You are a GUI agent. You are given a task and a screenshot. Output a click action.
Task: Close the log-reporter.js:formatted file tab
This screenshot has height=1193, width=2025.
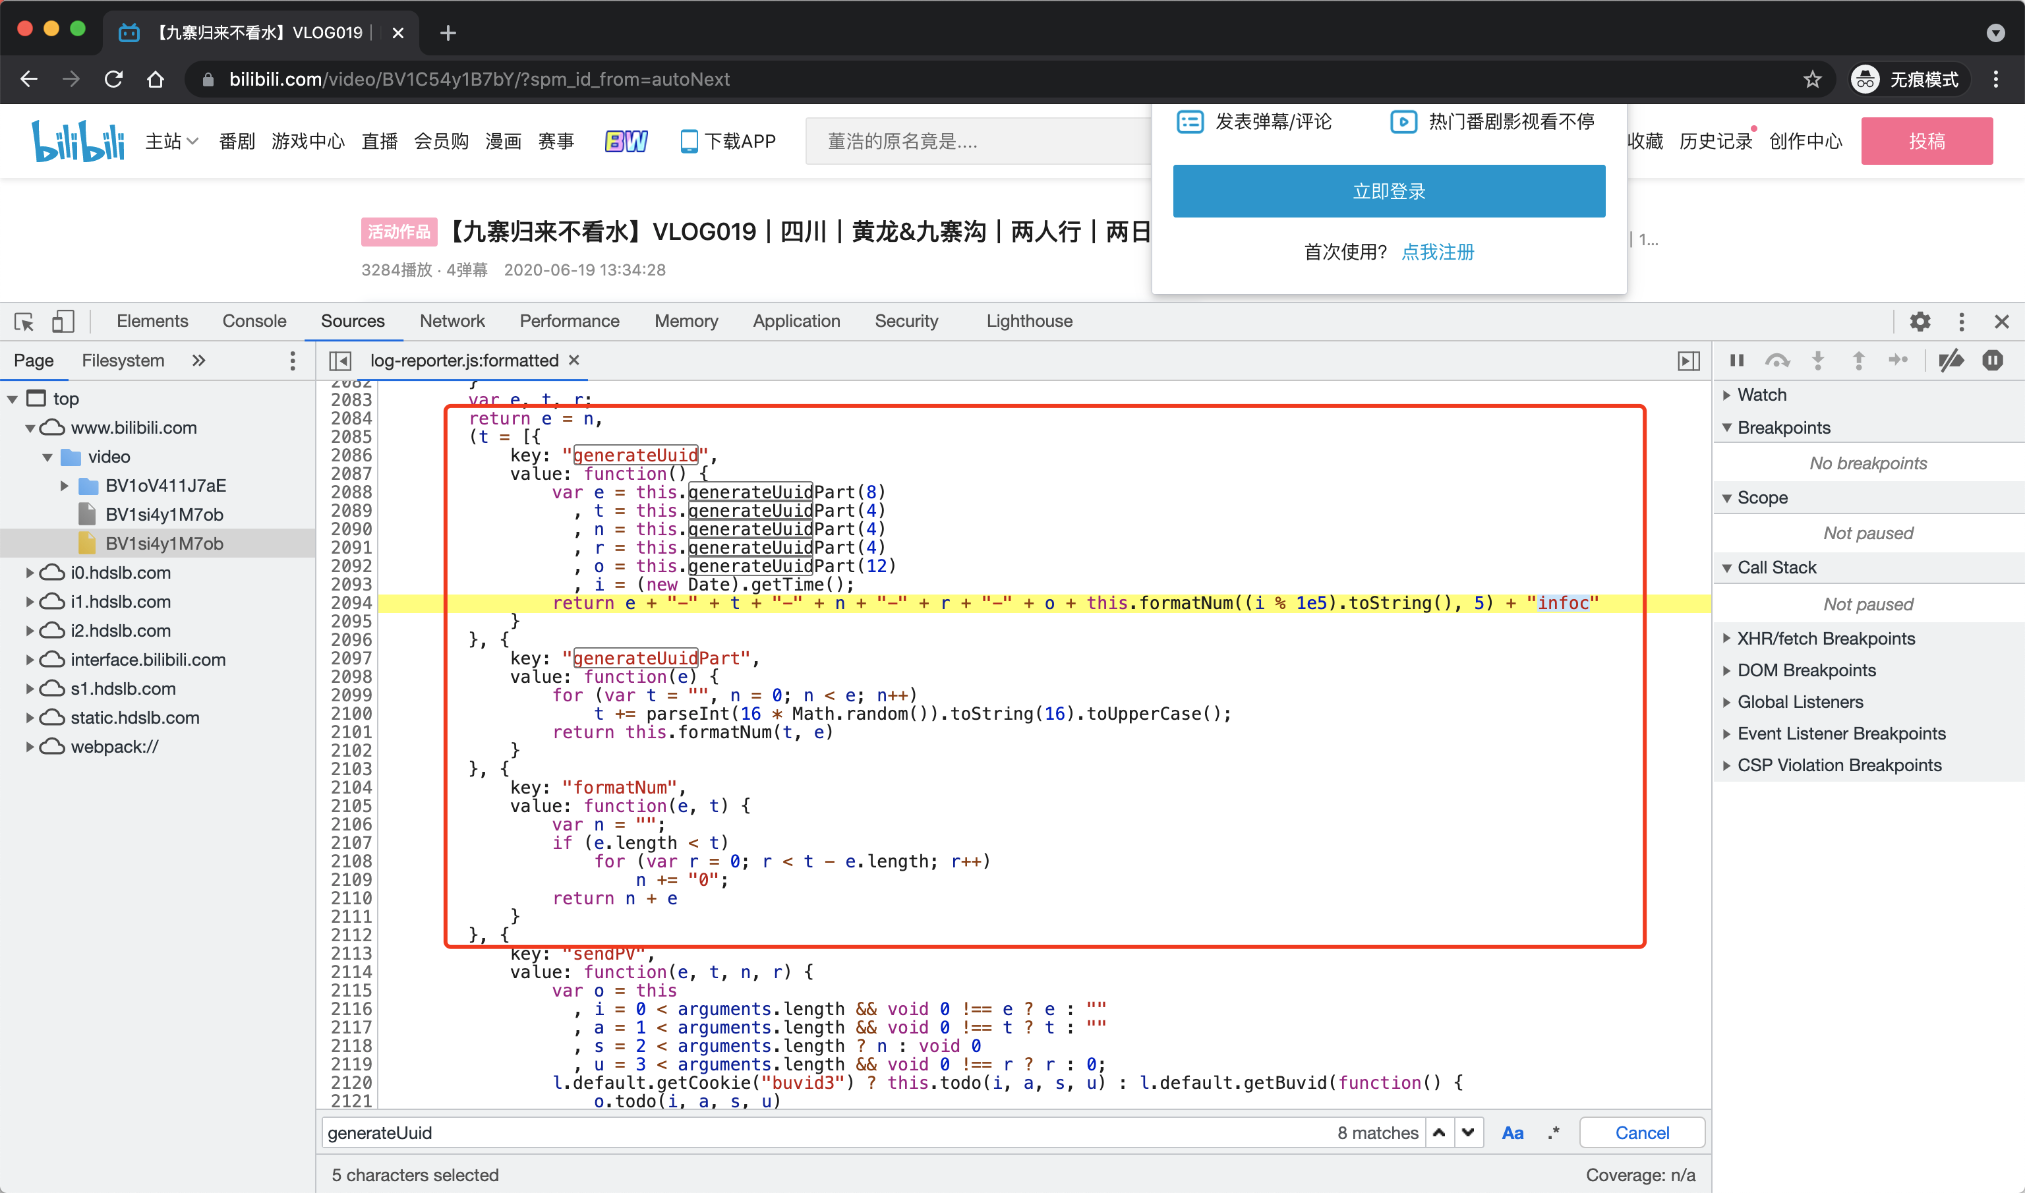(574, 360)
